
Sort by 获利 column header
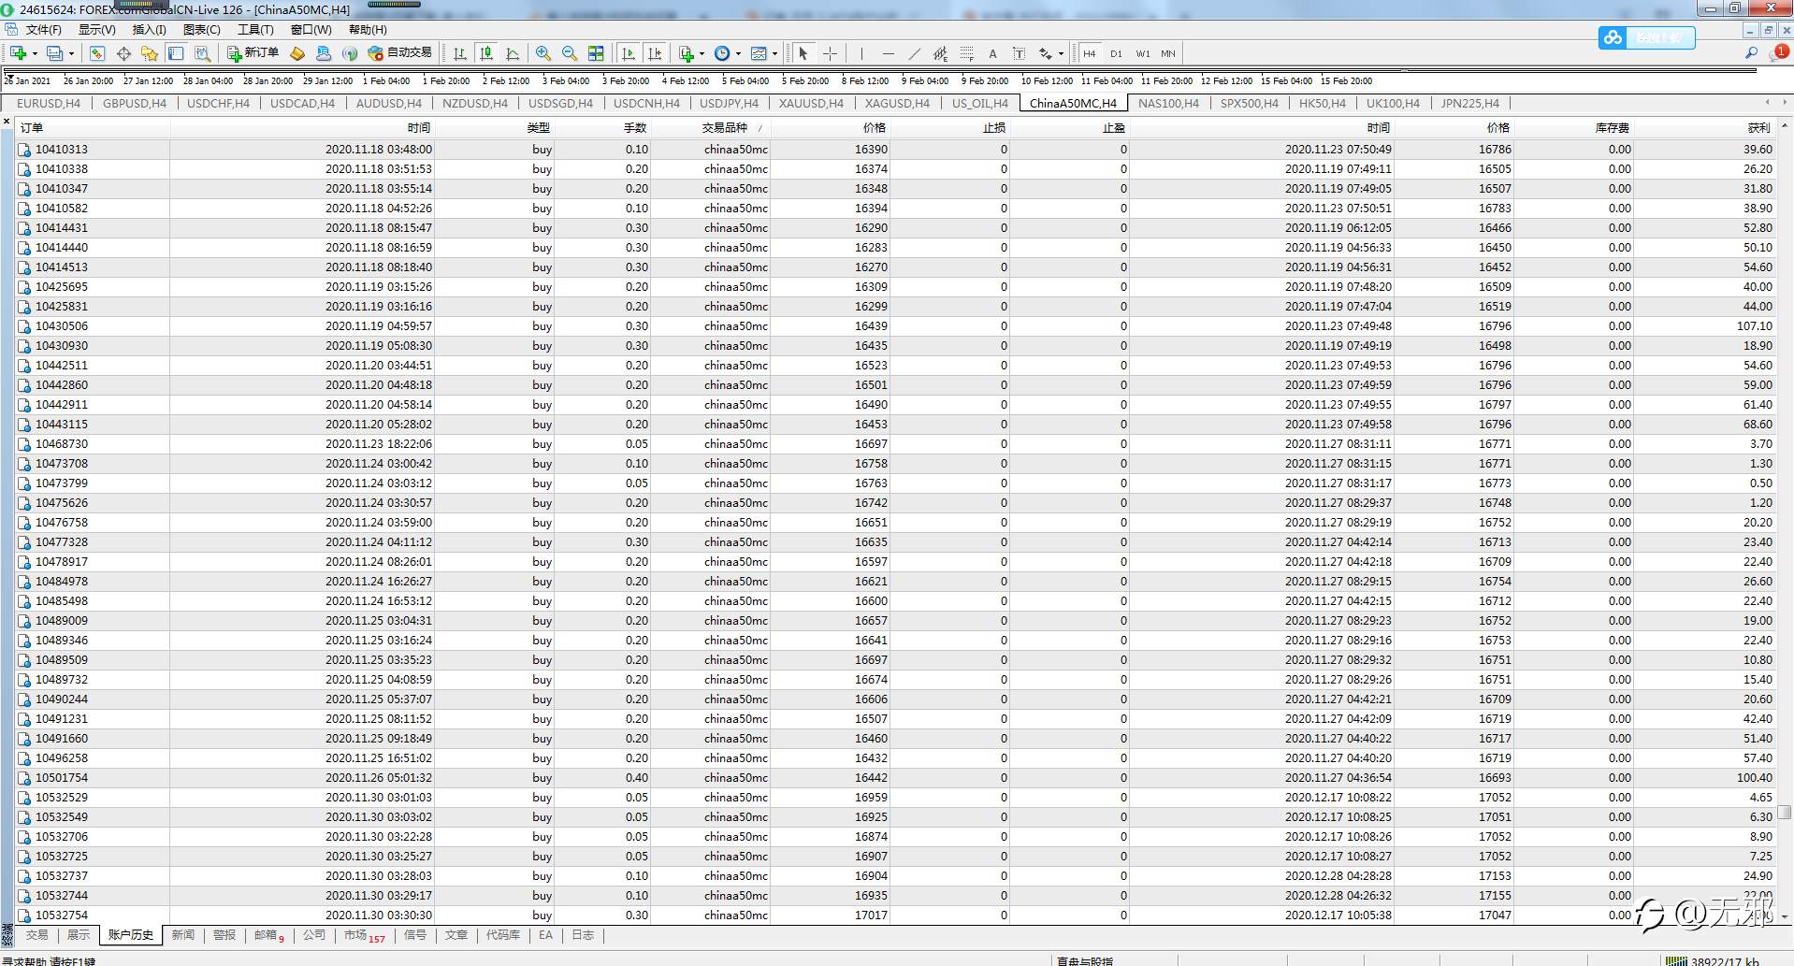1758,128
